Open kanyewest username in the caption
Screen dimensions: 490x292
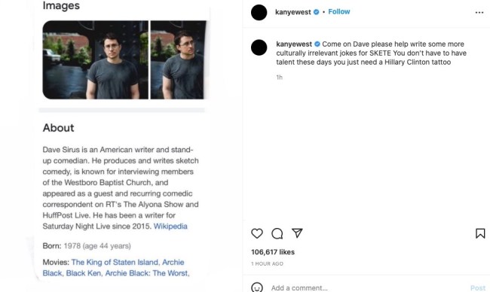[x=294, y=44]
